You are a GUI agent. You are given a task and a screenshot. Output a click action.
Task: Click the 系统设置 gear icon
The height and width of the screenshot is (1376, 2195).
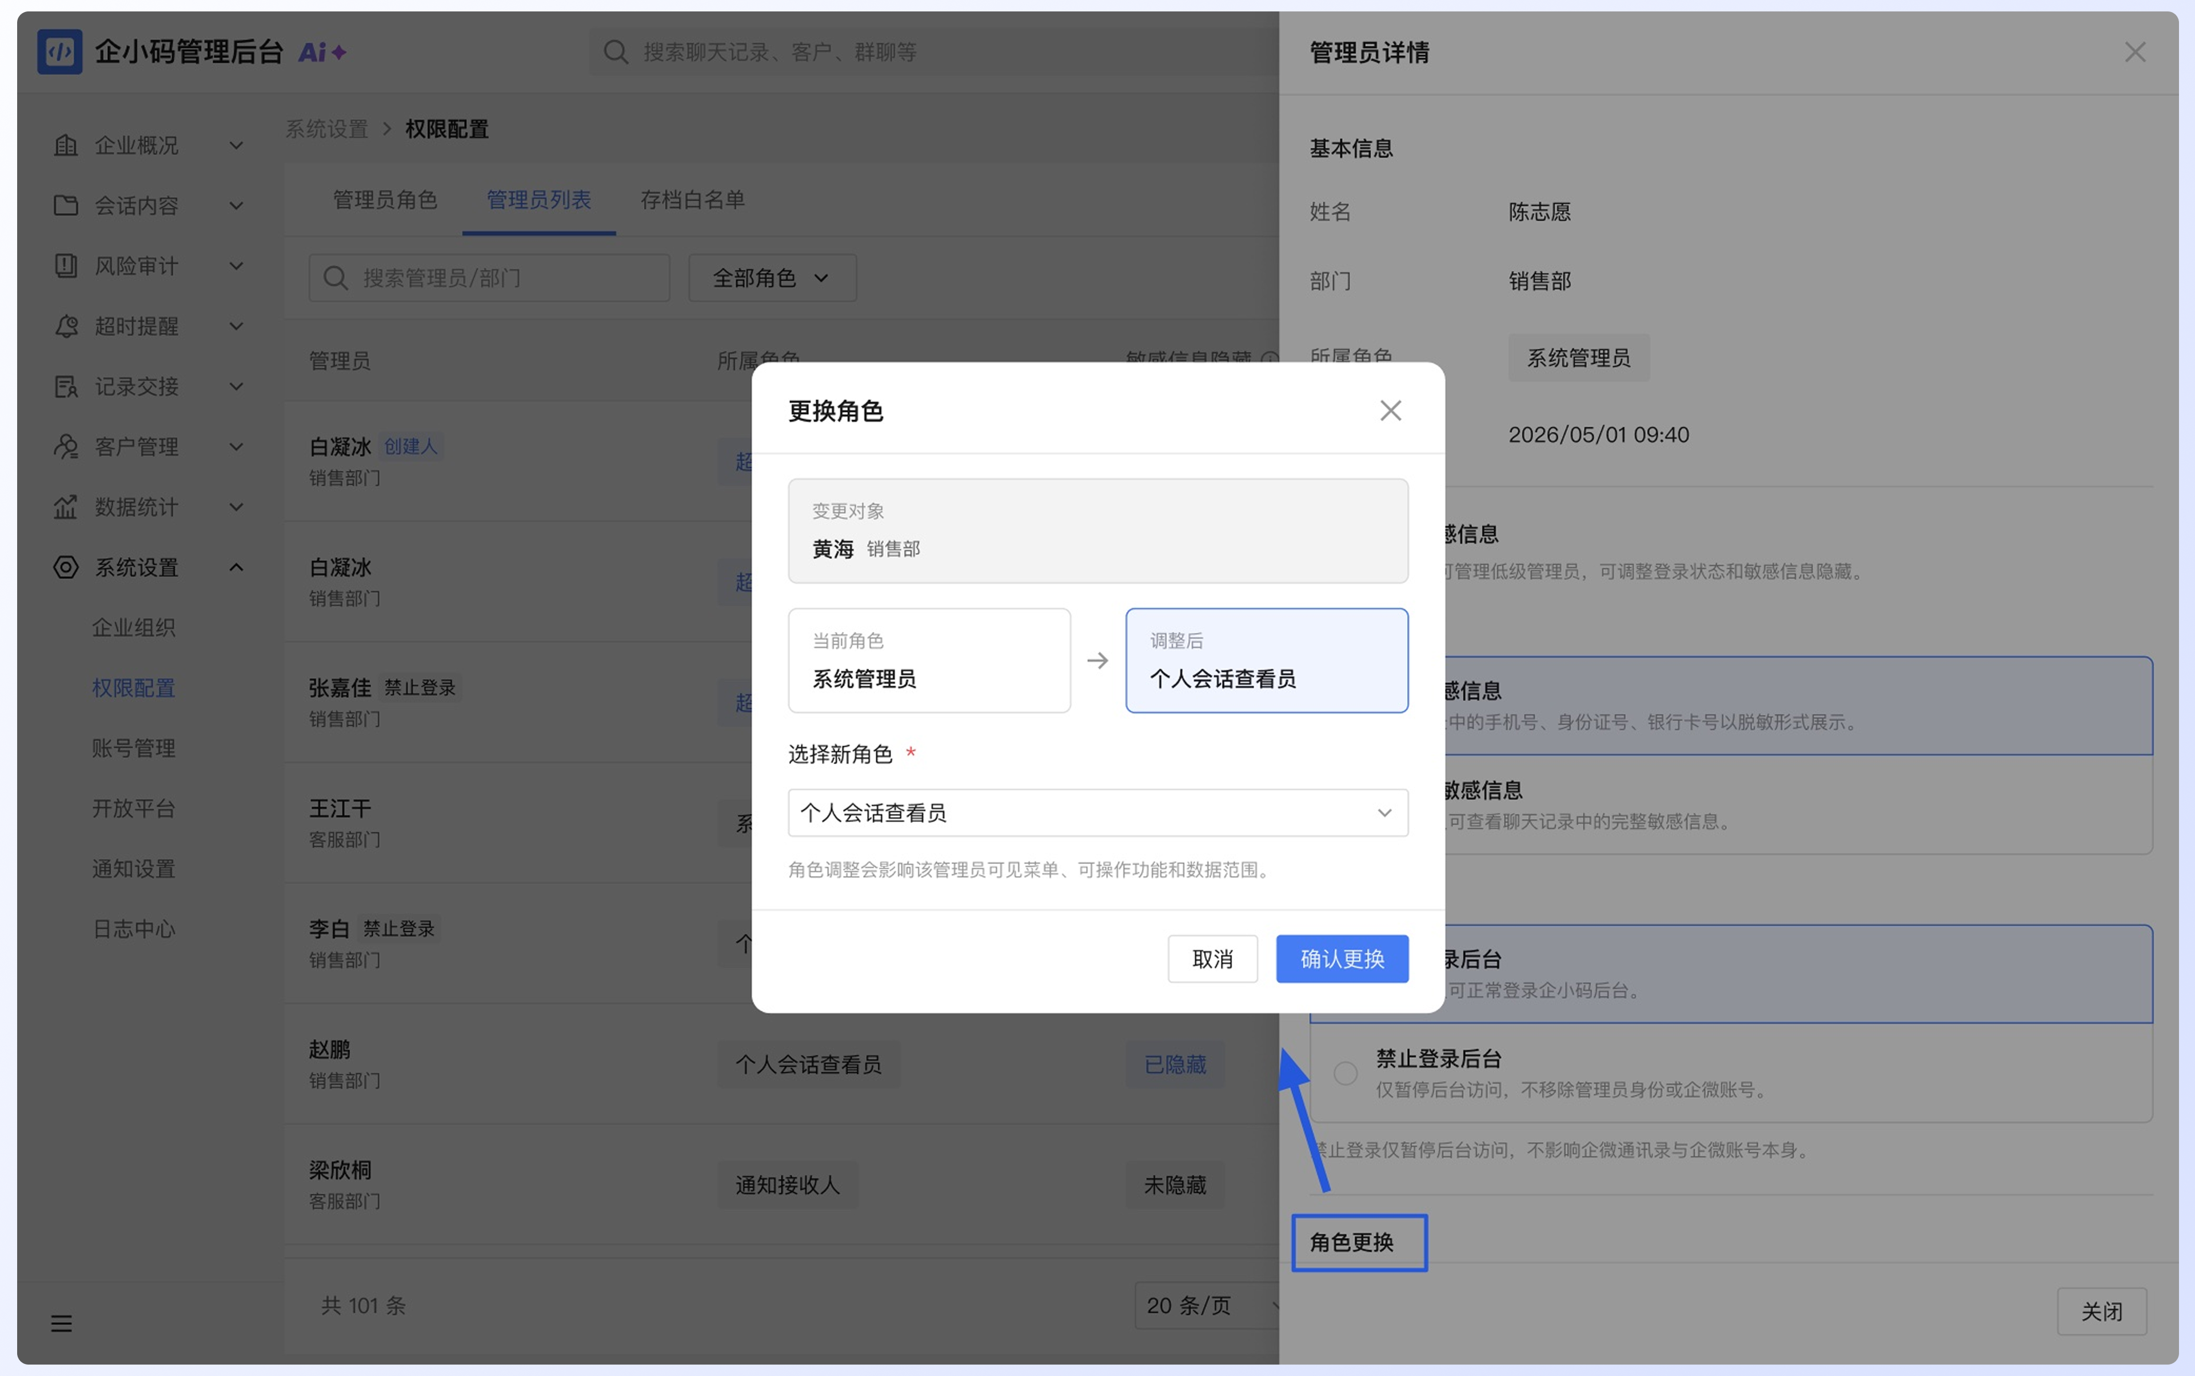tap(66, 567)
